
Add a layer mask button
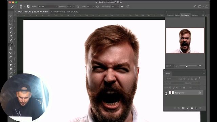[x=183, y=108]
